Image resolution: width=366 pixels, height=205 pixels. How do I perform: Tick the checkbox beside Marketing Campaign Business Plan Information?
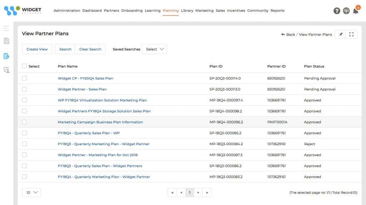click(24, 122)
